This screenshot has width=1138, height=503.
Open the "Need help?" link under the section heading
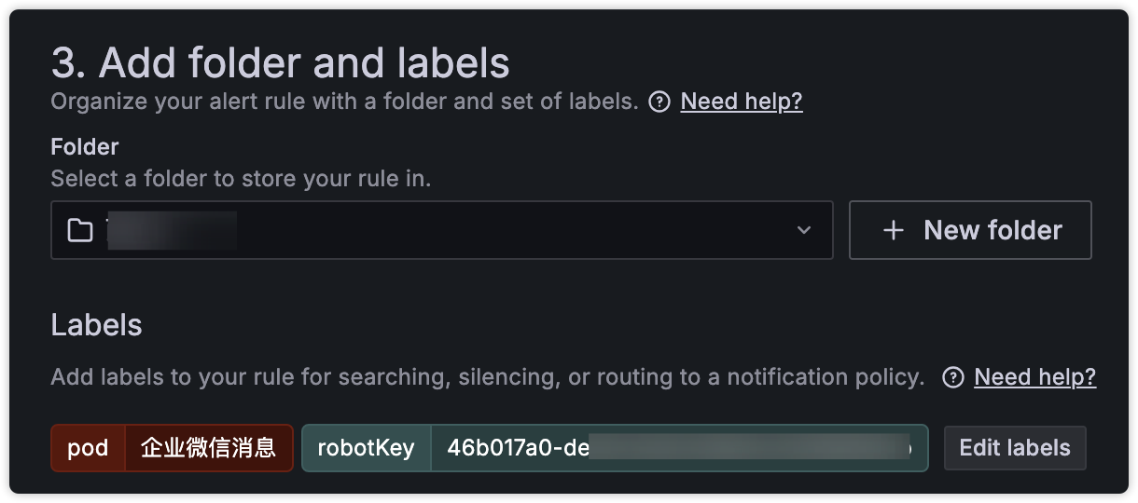pyautogui.click(x=742, y=102)
